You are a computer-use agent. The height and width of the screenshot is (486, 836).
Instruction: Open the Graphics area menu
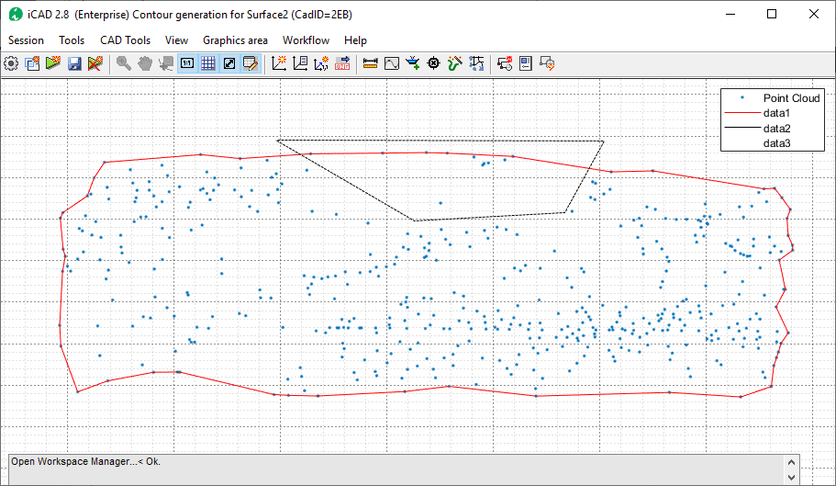[235, 40]
